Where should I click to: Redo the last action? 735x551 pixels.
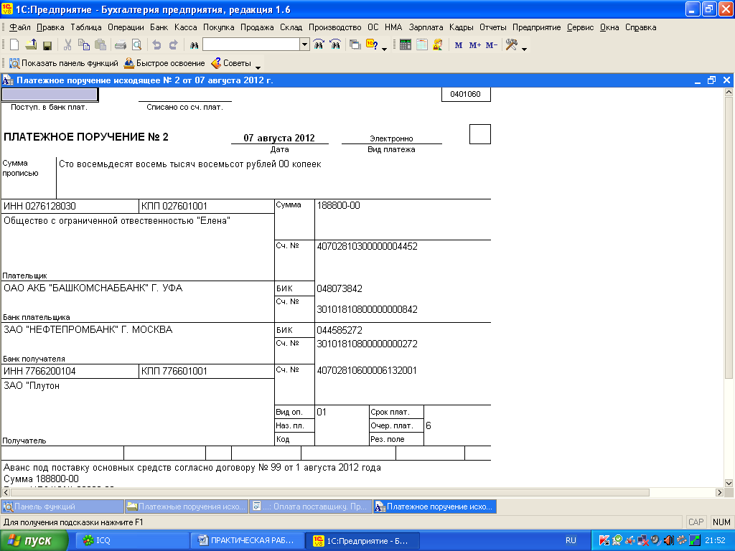[x=173, y=45]
